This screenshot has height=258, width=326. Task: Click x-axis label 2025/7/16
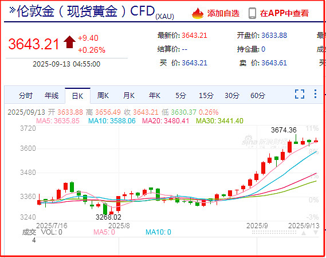point(52,226)
